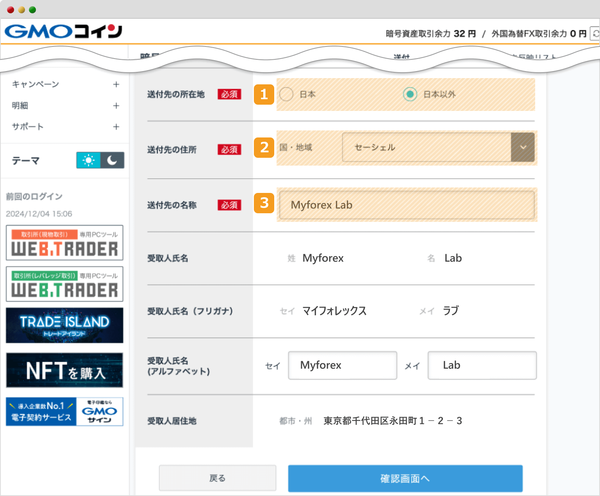Select the 日本 radio button
The height and width of the screenshot is (496, 600).
coord(286,94)
